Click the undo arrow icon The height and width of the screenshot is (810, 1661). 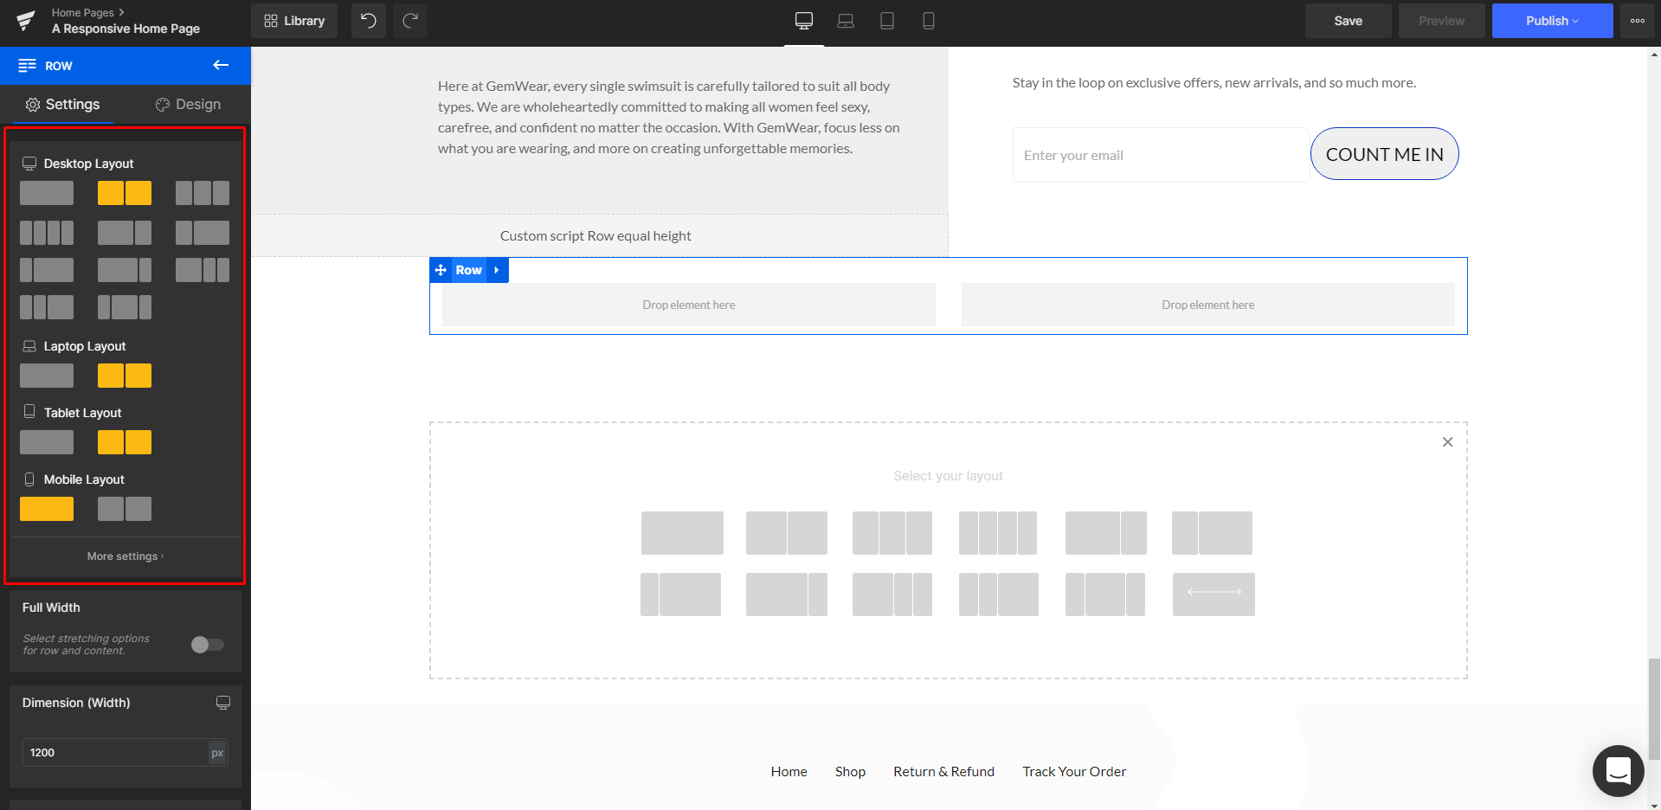point(368,21)
